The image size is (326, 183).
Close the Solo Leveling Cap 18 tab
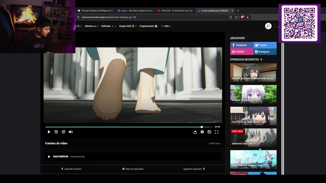(x=232, y=11)
